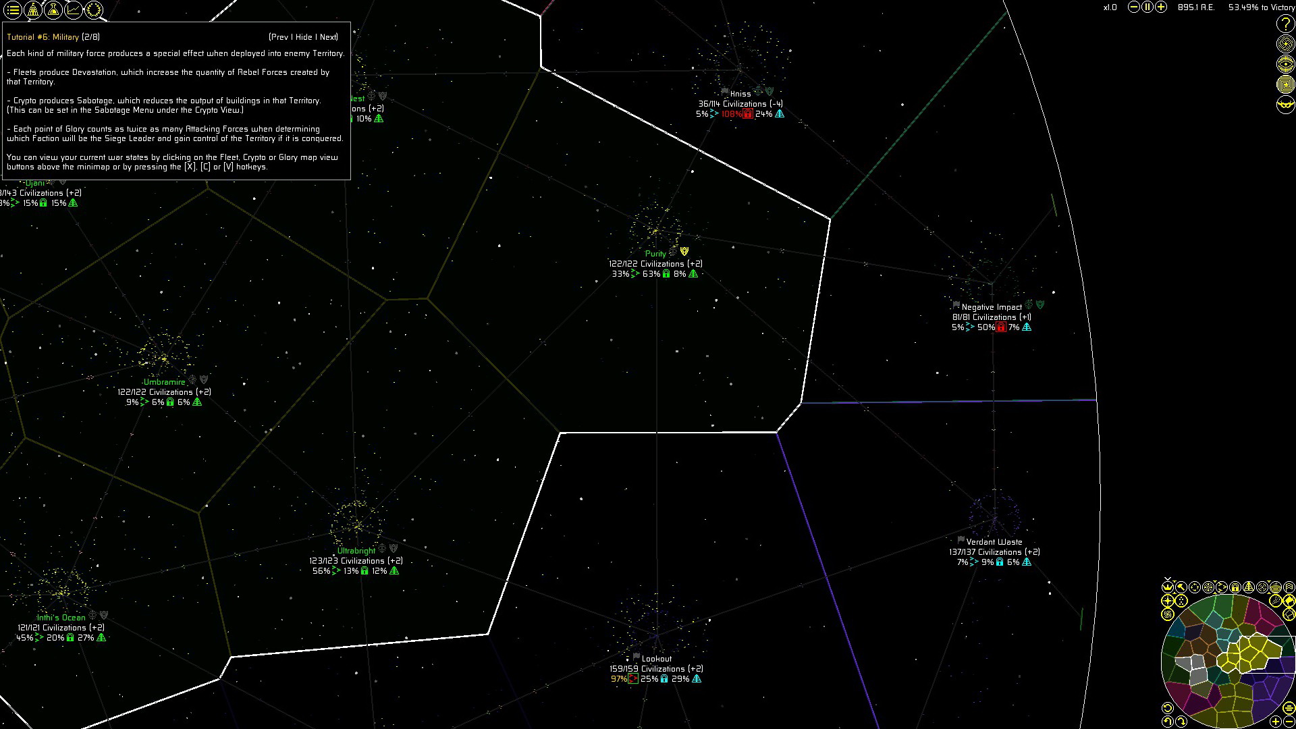The width and height of the screenshot is (1296, 729).
Task: Hide the tutorial panel
Action: coord(304,37)
